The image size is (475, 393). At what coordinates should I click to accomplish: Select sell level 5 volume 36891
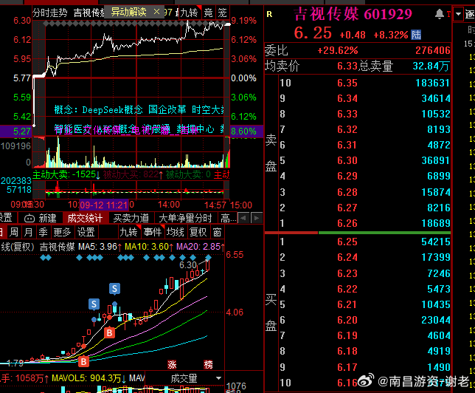pyautogui.click(x=436, y=160)
